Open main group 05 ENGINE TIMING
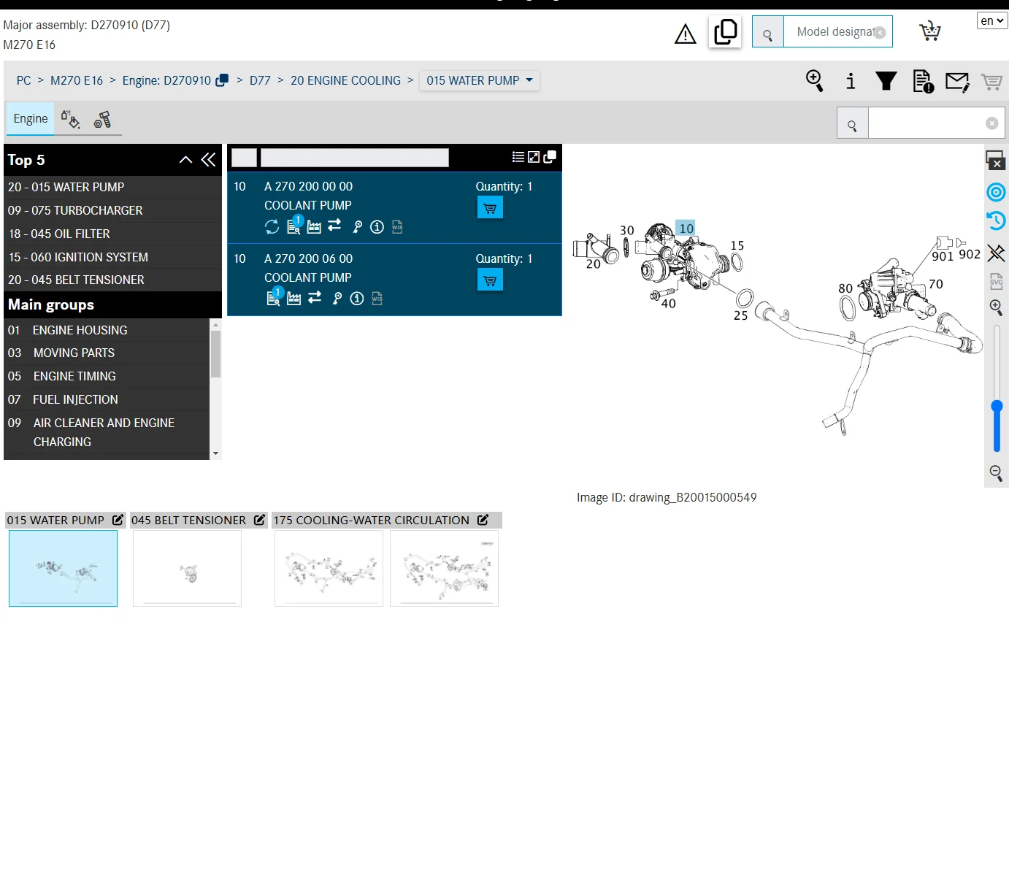The width and height of the screenshot is (1009, 890). (107, 376)
